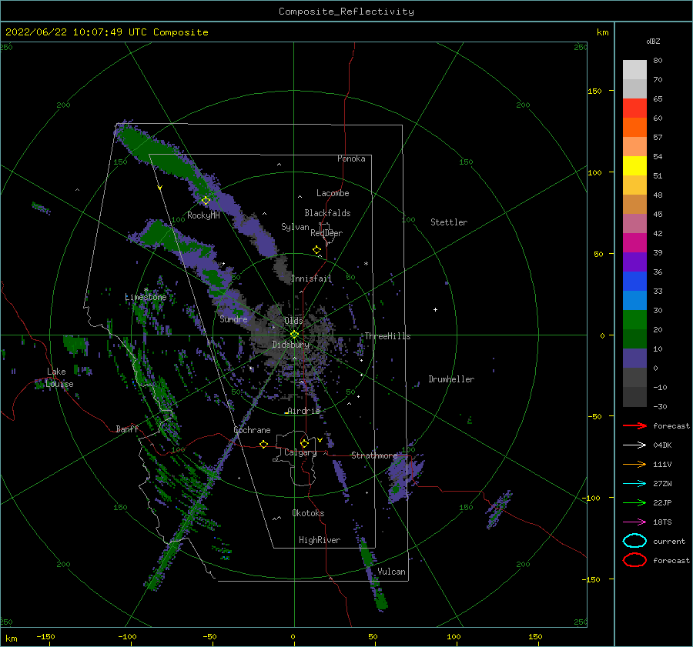The height and width of the screenshot is (647, 693).
Task: Click the Innisfail city label
Action: [x=311, y=278]
